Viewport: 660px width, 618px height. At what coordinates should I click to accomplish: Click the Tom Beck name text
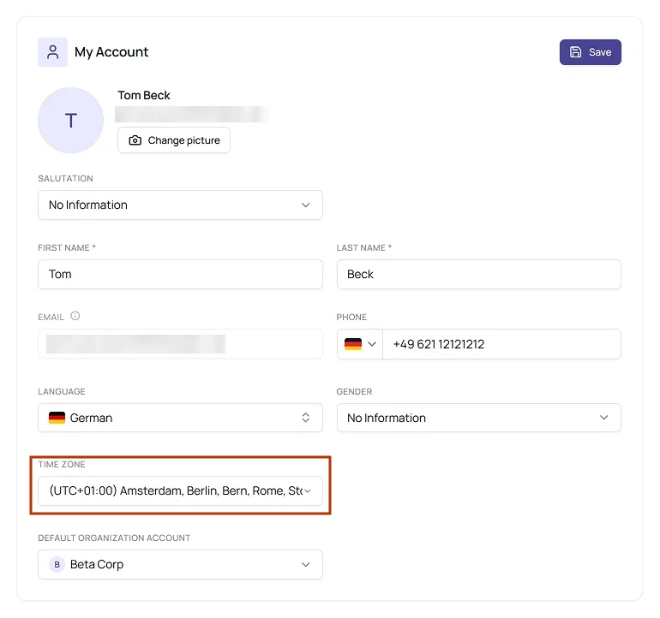[144, 95]
